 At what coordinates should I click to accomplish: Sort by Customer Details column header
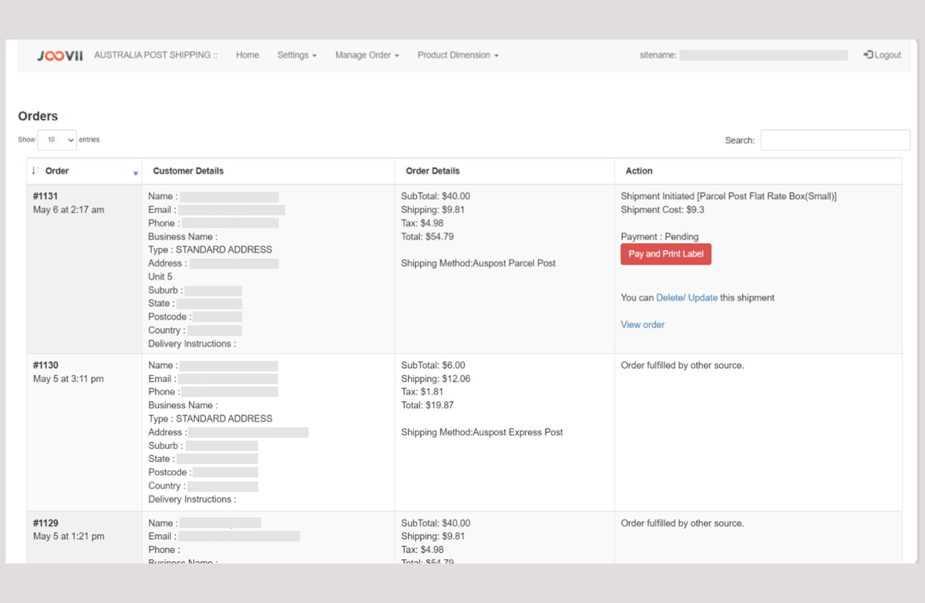pos(188,171)
